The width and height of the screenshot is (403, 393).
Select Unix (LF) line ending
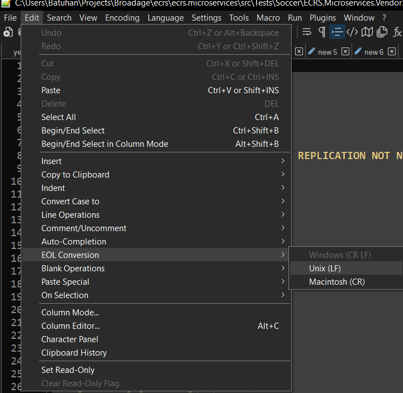[x=325, y=269]
